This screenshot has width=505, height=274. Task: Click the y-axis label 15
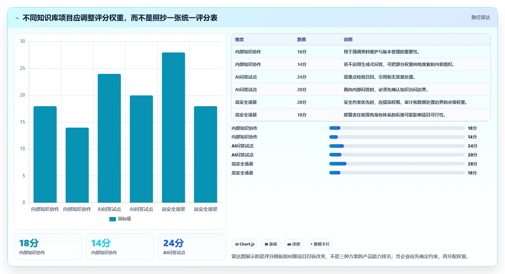pos(22,122)
